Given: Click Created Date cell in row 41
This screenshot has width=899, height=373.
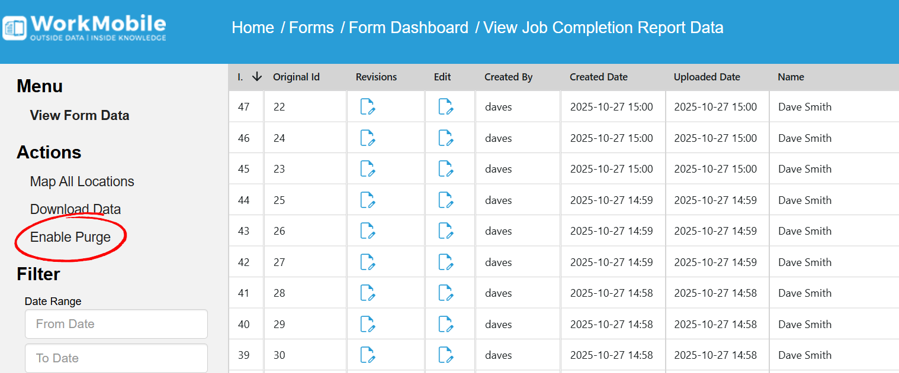Looking at the screenshot, I should click(x=612, y=293).
